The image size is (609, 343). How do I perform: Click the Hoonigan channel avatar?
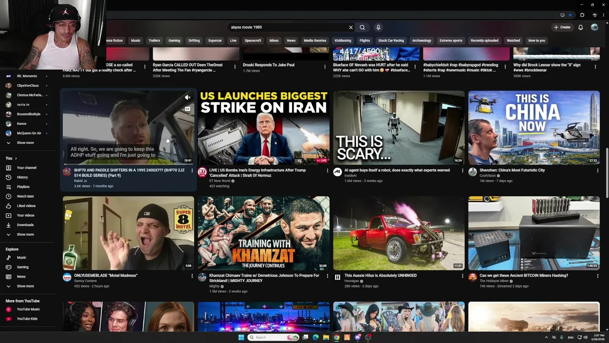pyautogui.click(x=337, y=277)
